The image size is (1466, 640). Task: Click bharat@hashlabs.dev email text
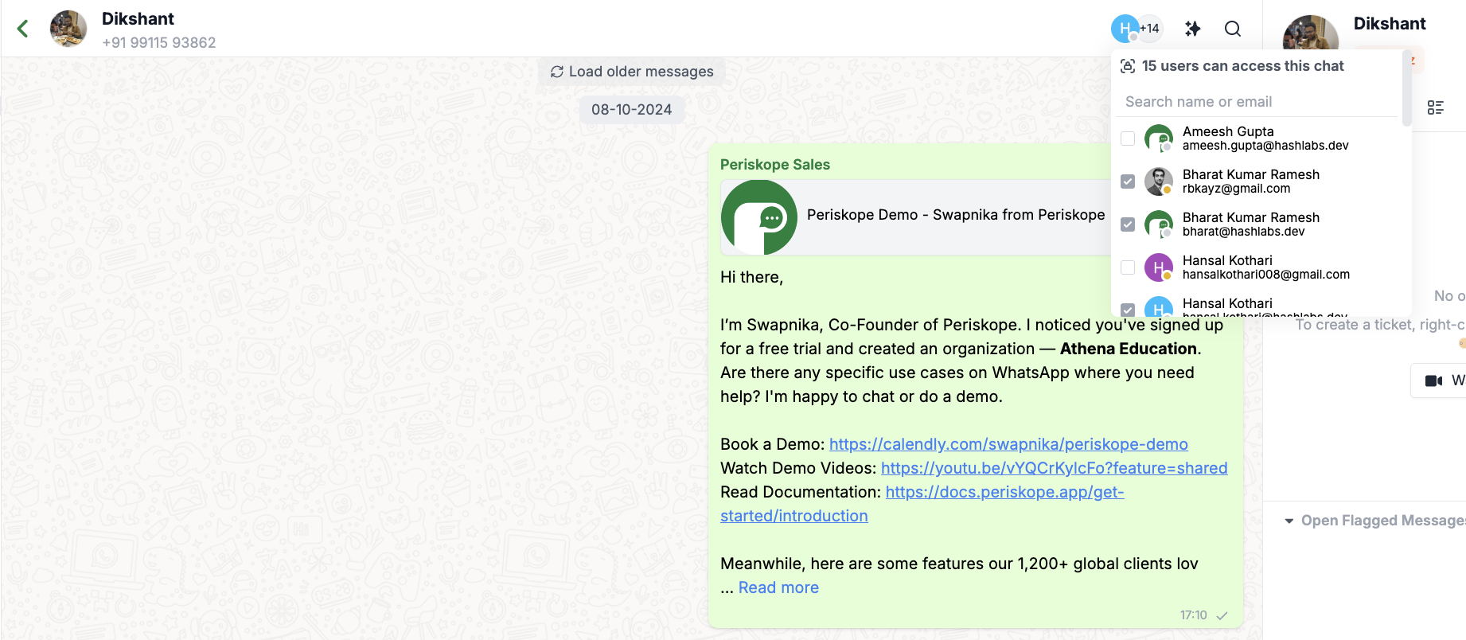tap(1244, 232)
